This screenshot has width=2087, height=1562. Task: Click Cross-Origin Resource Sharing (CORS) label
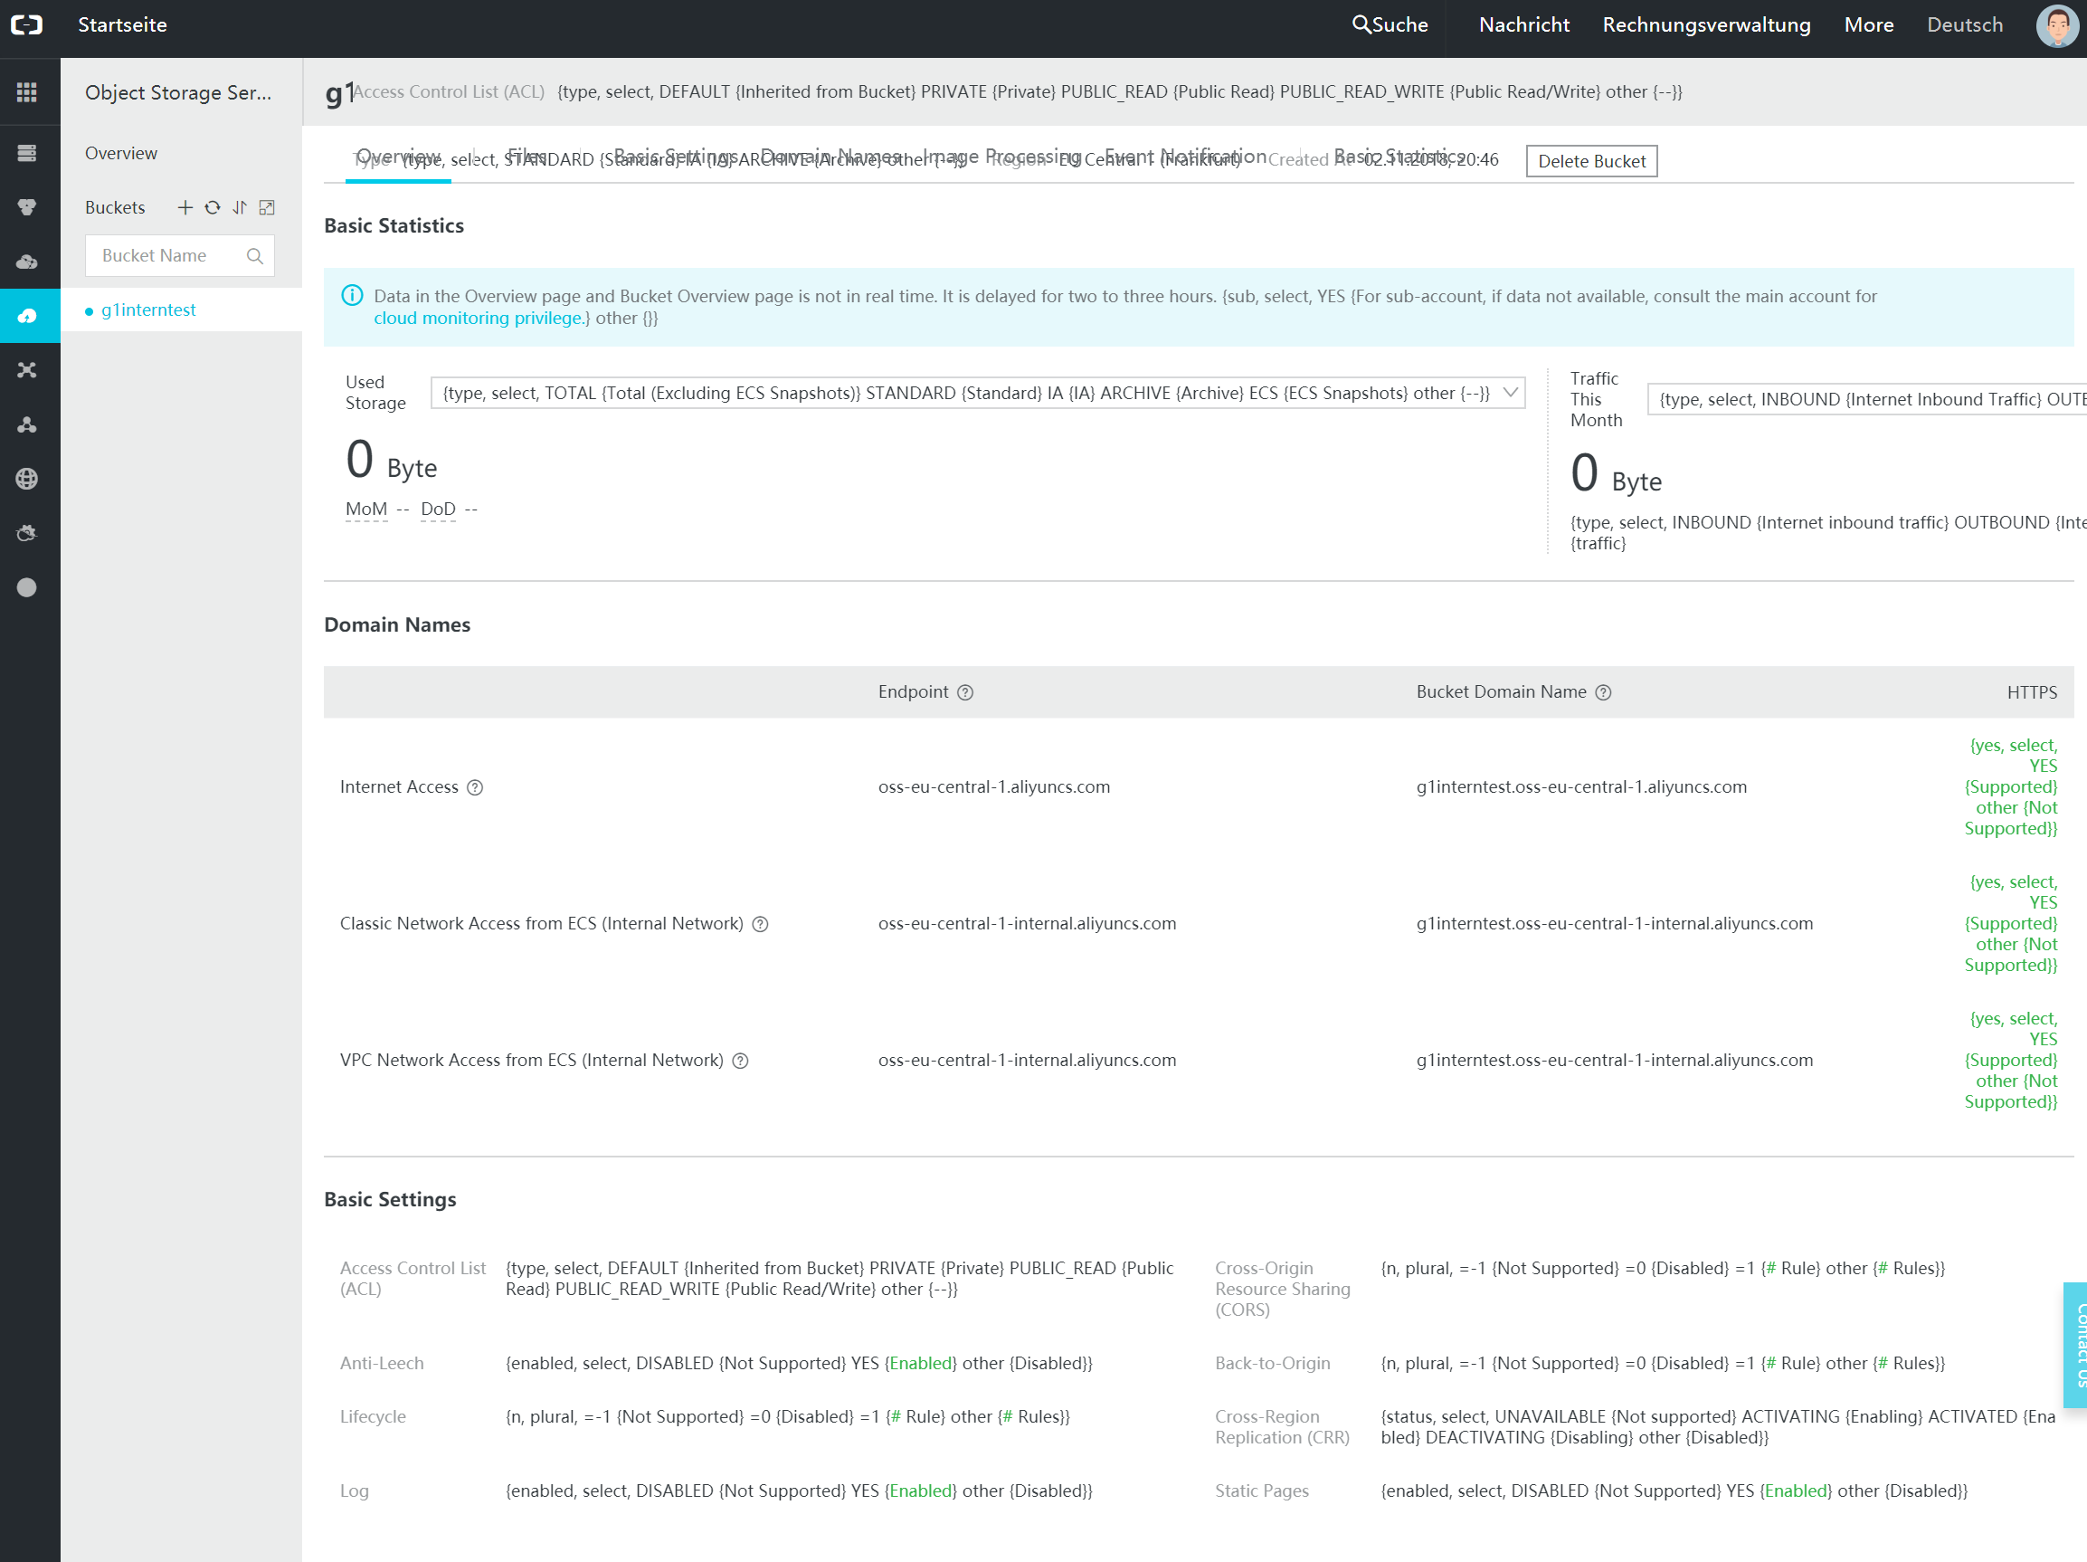pos(1282,1290)
